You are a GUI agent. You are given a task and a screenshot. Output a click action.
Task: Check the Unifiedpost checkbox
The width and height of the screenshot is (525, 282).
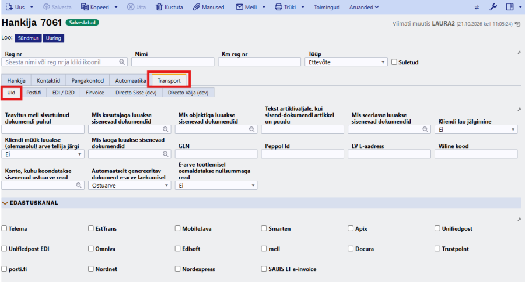pyautogui.click(x=437, y=228)
